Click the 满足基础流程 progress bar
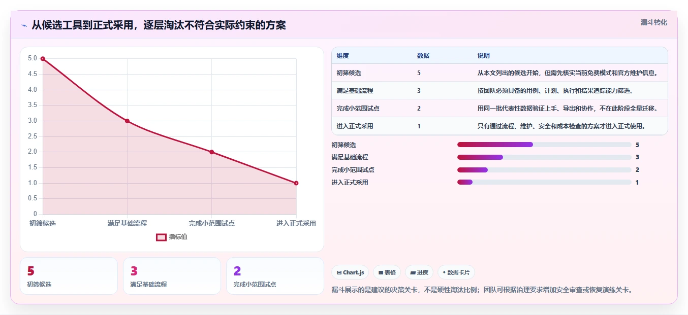The width and height of the screenshot is (688, 315). [544, 157]
